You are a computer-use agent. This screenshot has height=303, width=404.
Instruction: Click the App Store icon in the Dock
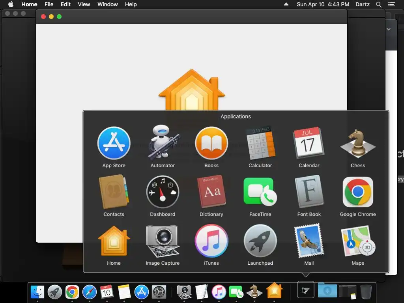point(142,292)
